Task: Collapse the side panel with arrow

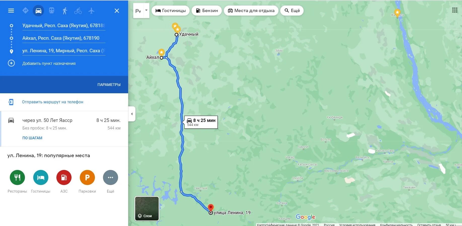Action: [132, 114]
